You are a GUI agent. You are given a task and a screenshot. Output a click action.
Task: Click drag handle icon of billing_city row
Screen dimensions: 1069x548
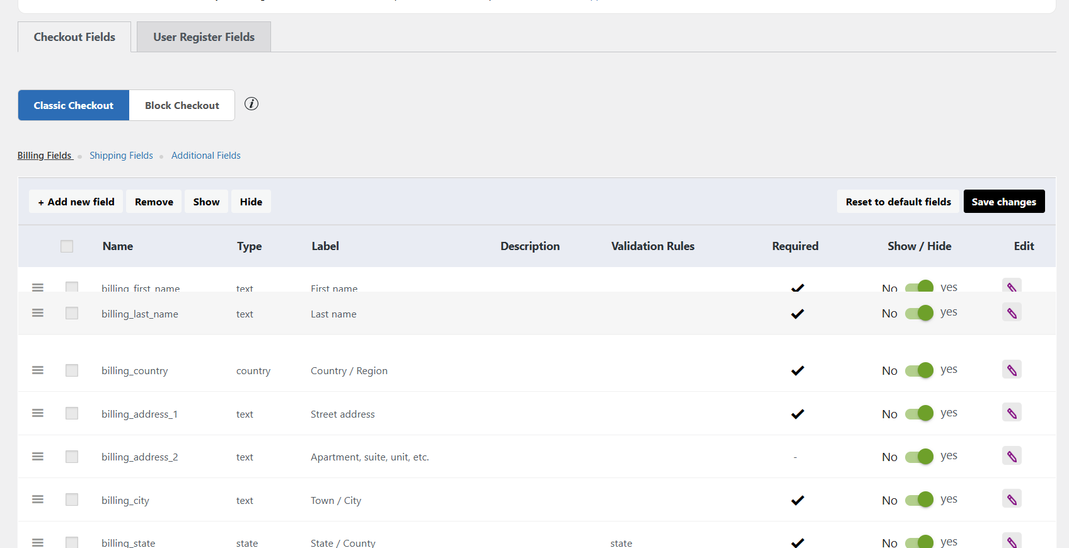[38, 499]
